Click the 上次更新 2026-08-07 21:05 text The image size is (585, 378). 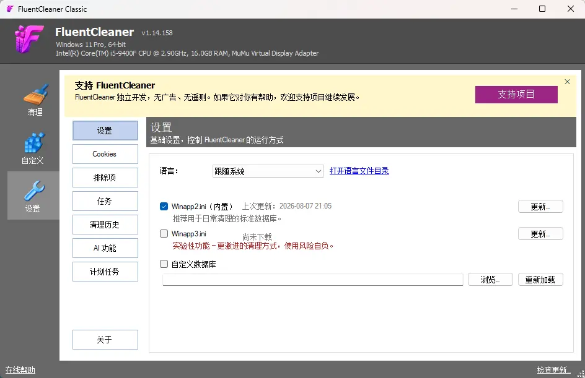coord(286,206)
